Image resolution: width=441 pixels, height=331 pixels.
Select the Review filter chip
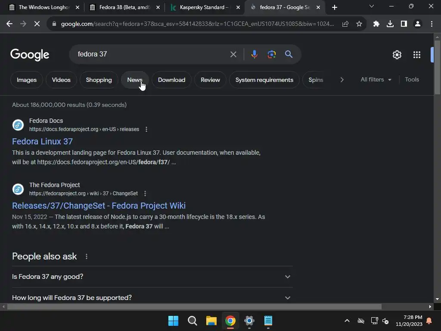tap(210, 80)
